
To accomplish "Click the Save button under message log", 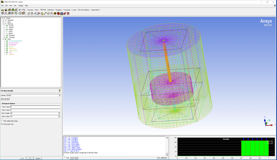I will pos(71,158).
